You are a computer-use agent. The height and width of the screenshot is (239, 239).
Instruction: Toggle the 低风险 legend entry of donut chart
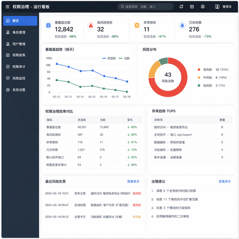[x=212, y=85]
